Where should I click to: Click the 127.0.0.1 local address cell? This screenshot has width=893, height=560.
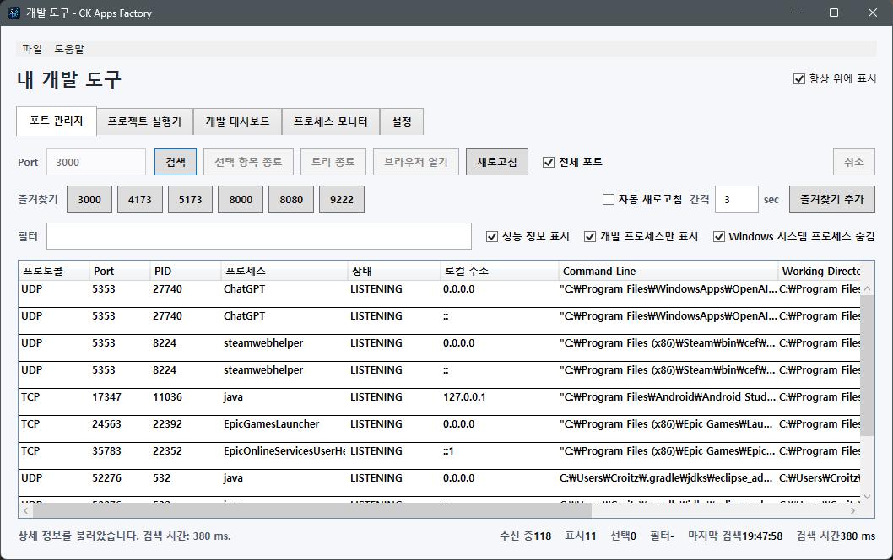point(464,396)
